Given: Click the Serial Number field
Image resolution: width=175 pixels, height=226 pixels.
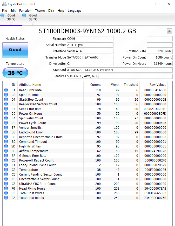Looking at the screenshot, I should (x=90, y=45).
